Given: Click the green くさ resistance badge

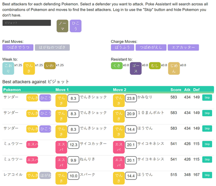Looking at the screenshot, I should point(116,65).
